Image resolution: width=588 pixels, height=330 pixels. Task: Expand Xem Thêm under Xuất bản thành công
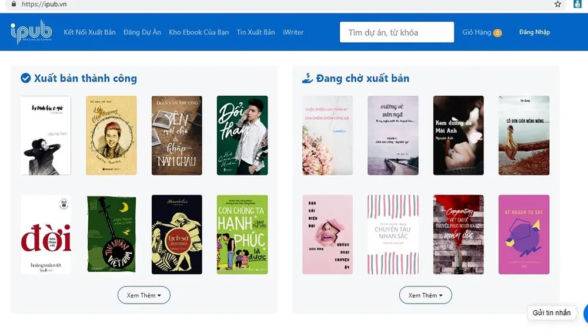pyautogui.click(x=144, y=295)
